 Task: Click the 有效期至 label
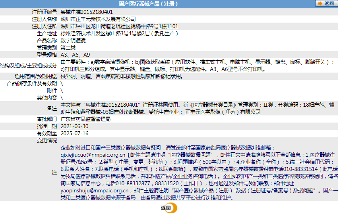point(47,133)
